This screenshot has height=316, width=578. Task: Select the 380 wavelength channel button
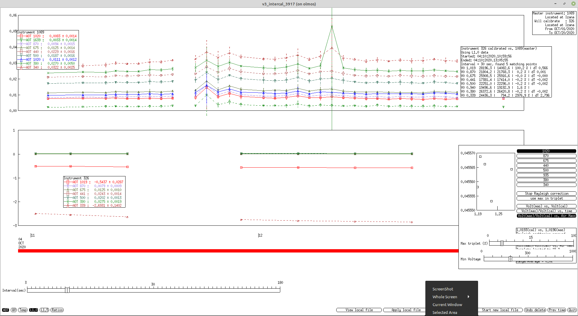click(x=546, y=180)
